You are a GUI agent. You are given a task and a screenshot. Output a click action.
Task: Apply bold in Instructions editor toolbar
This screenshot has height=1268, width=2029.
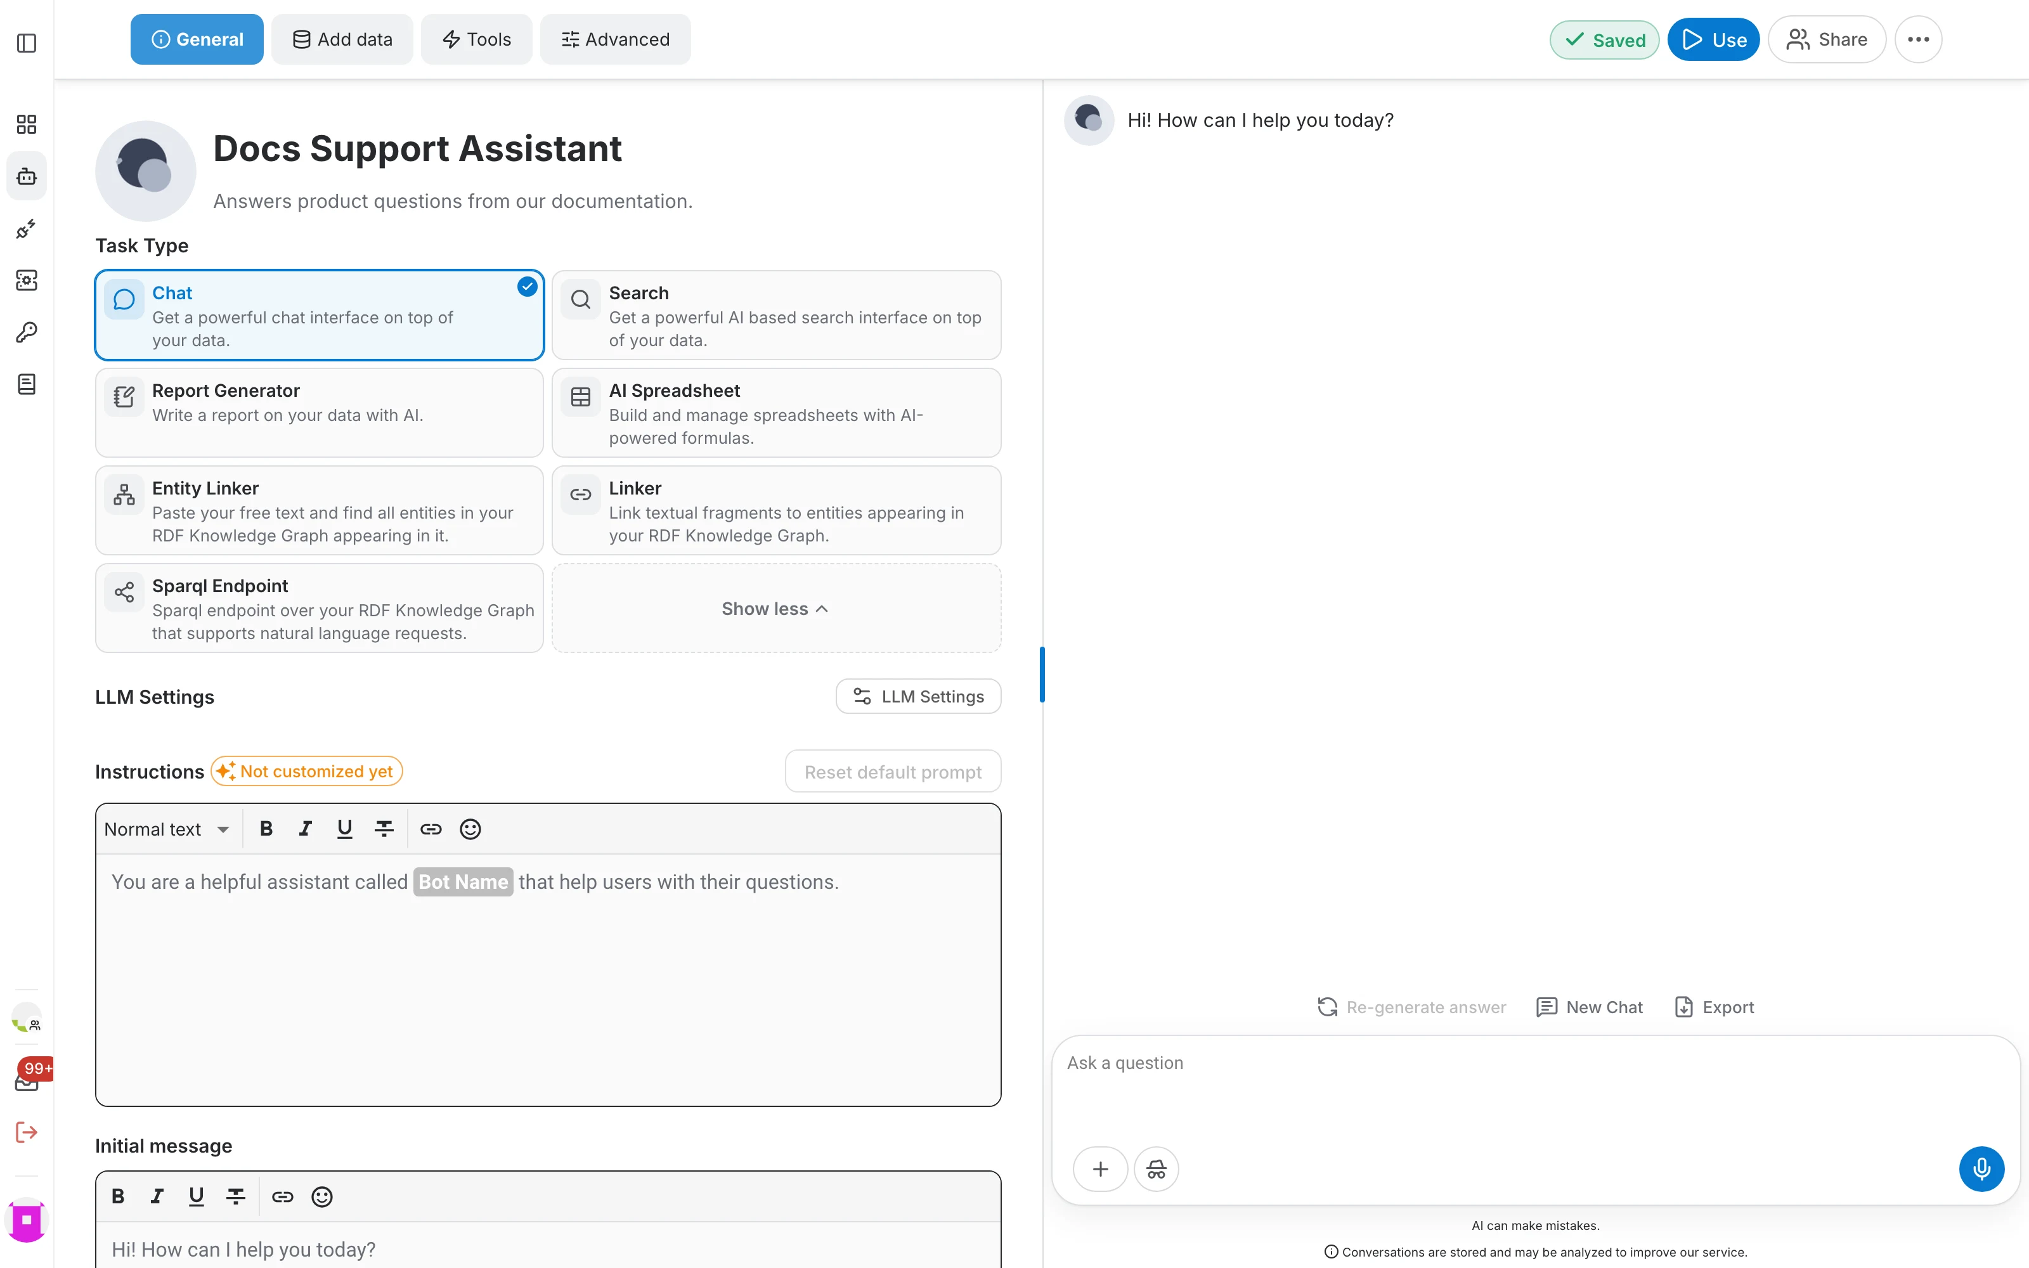(x=266, y=829)
